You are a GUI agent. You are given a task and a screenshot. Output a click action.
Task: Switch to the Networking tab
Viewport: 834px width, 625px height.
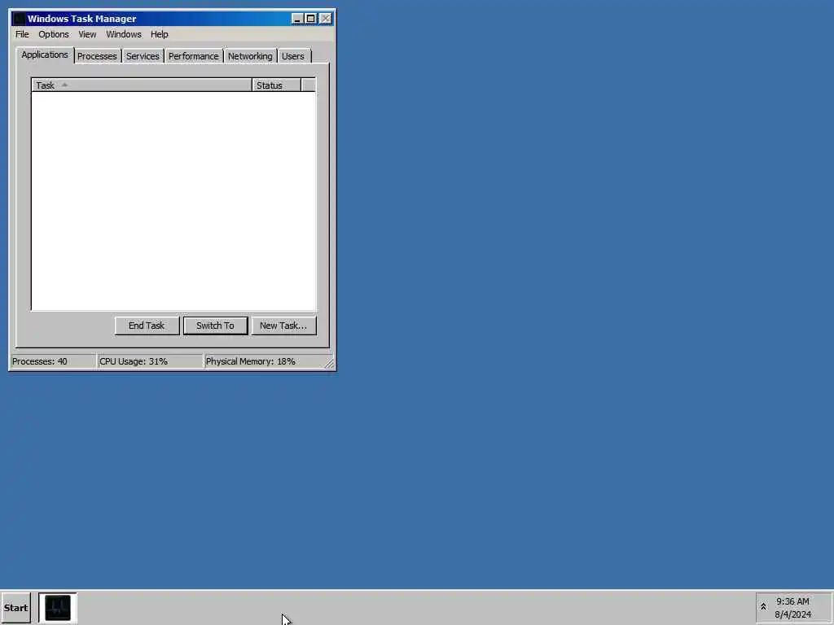[x=250, y=56]
